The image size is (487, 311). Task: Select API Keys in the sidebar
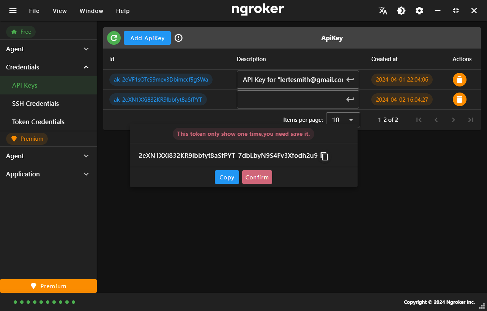[x=49, y=85]
